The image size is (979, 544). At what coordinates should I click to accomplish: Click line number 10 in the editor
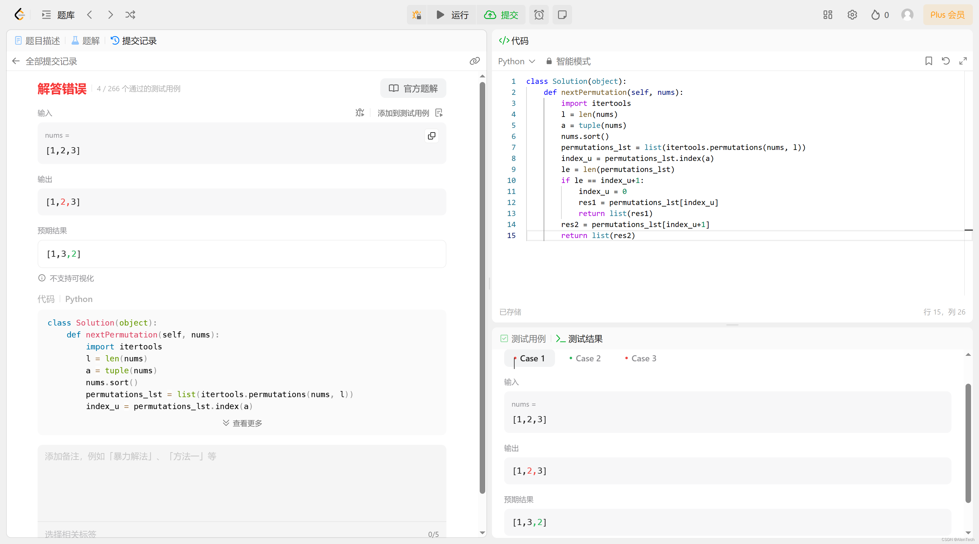point(511,180)
